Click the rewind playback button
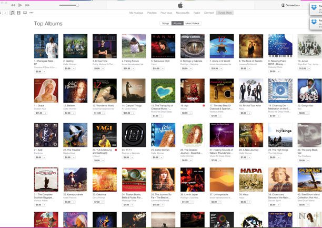 pos(13,5)
